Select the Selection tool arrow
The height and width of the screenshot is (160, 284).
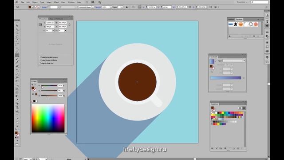tap(17, 26)
